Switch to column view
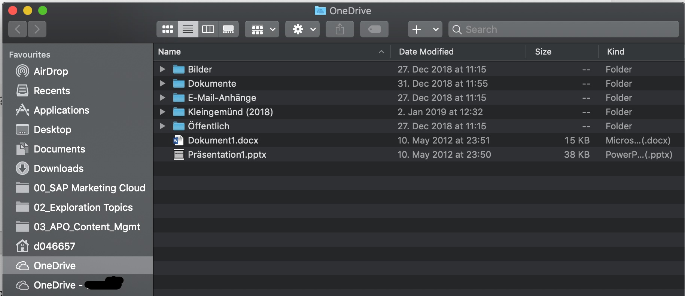Viewport: 685px width, 296px height. [x=208, y=29]
